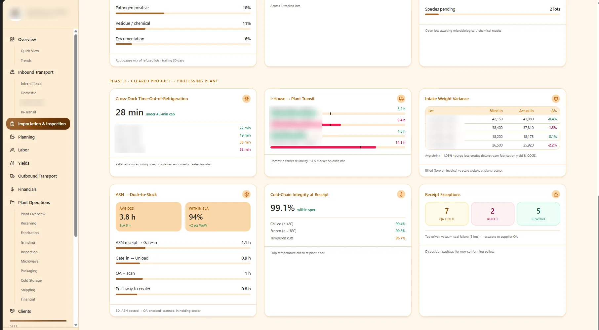
Task: Click the warning triangle icon on Receipt Exceptions
Action: coord(556,194)
